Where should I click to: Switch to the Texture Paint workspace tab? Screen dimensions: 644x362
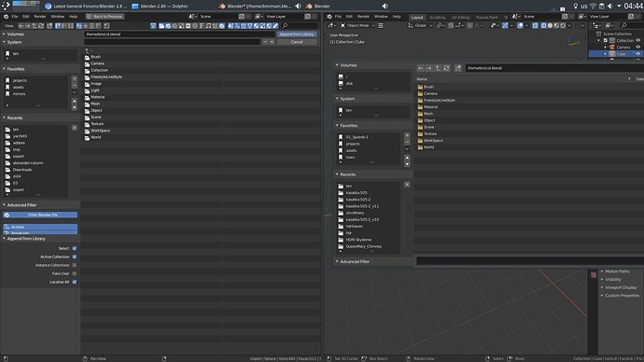[x=486, y=17]
